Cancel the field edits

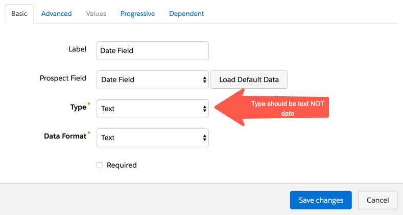coord(377,200)
